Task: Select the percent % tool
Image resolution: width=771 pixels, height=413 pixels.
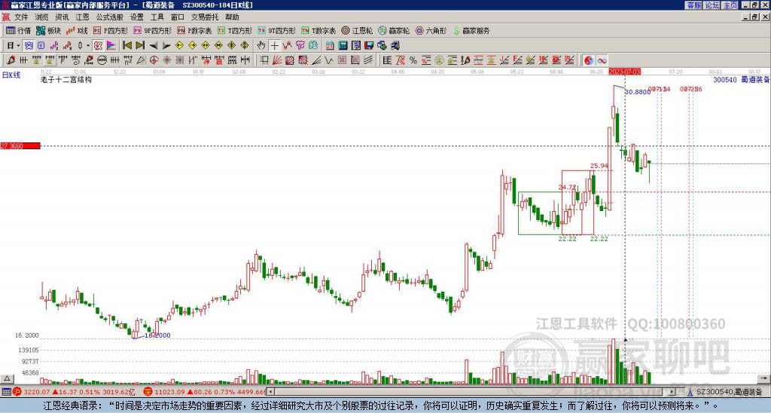Action: click(x=413, y=60)
